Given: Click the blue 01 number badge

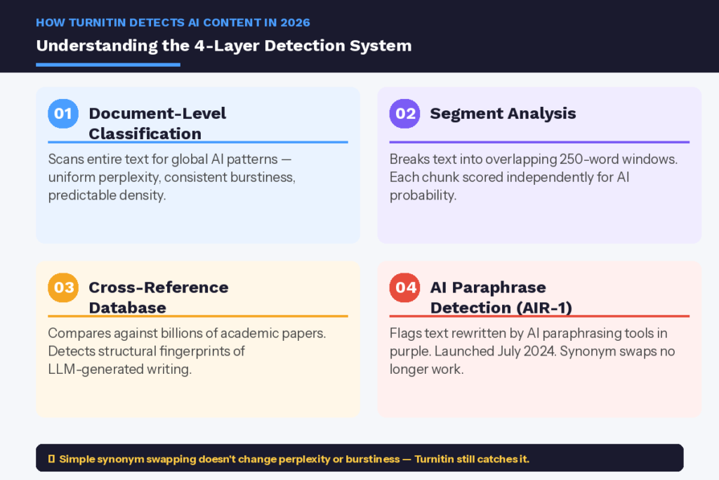Looking at the screenshot, I should (x=63, y=113).
